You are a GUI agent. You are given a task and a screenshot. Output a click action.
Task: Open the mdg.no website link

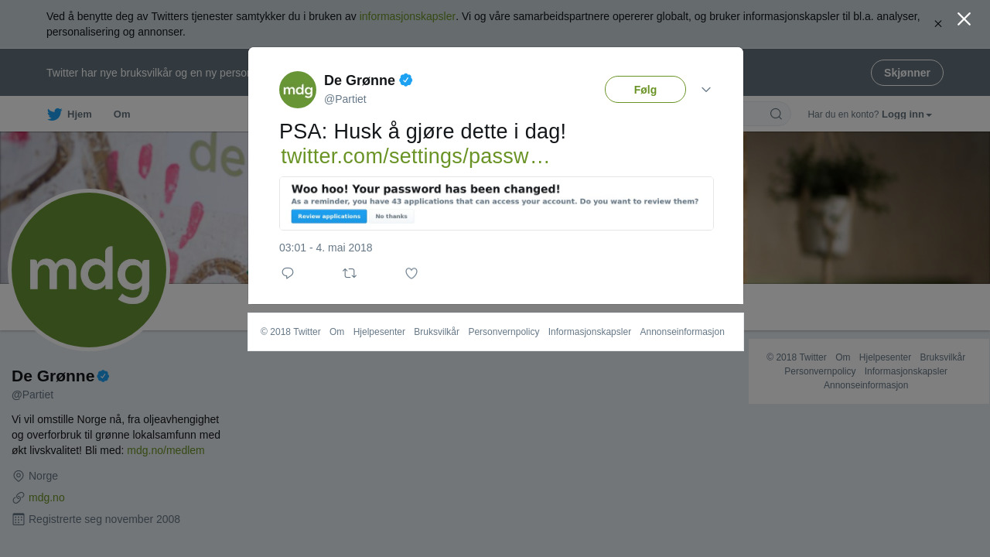46,497
